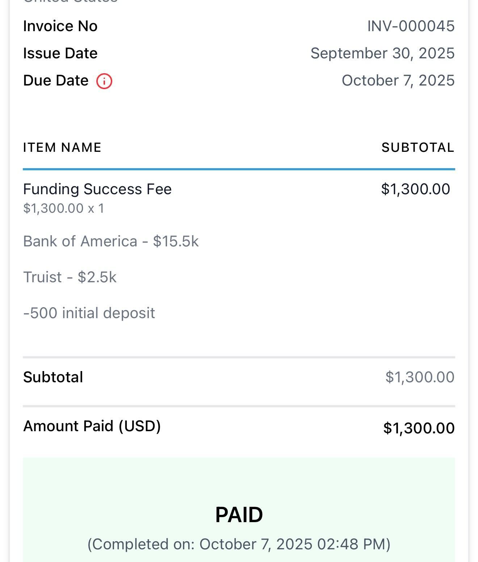Image resolution: width=478 pixels, height=562 pixels.
Task: Tap the Truist - $2.5k line
Action: (70, 277)
